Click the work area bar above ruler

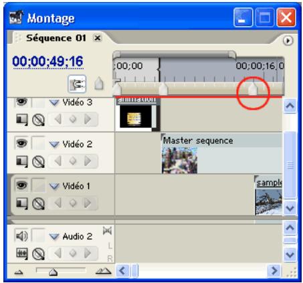(174, 54)
